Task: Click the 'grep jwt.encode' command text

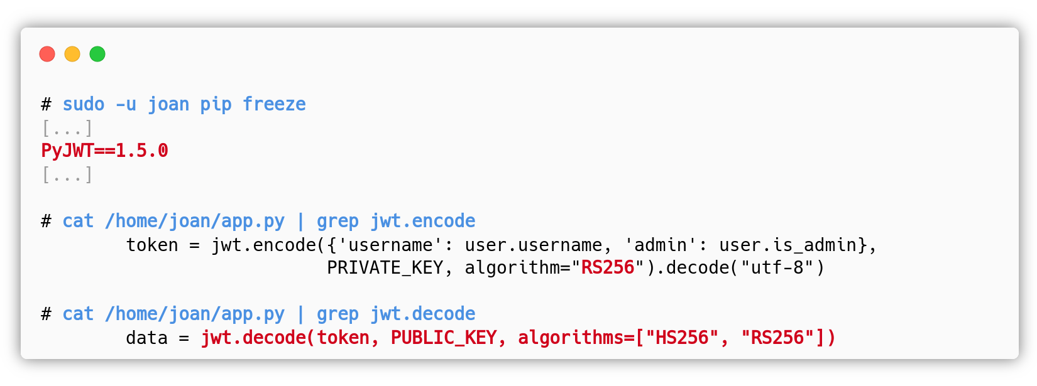Action: [396, 221]
